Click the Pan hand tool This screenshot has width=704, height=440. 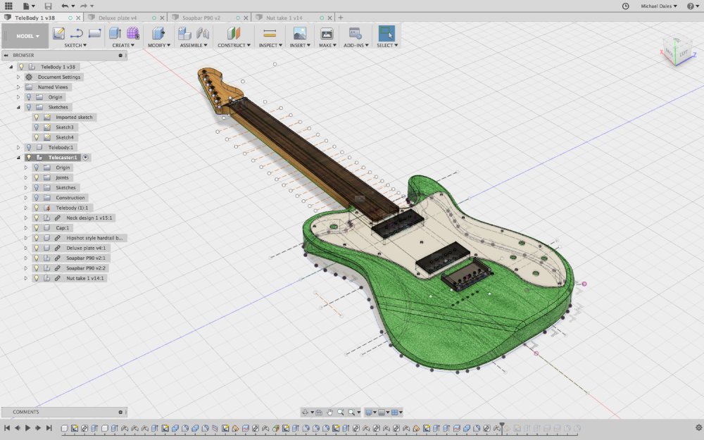point(329,412)
